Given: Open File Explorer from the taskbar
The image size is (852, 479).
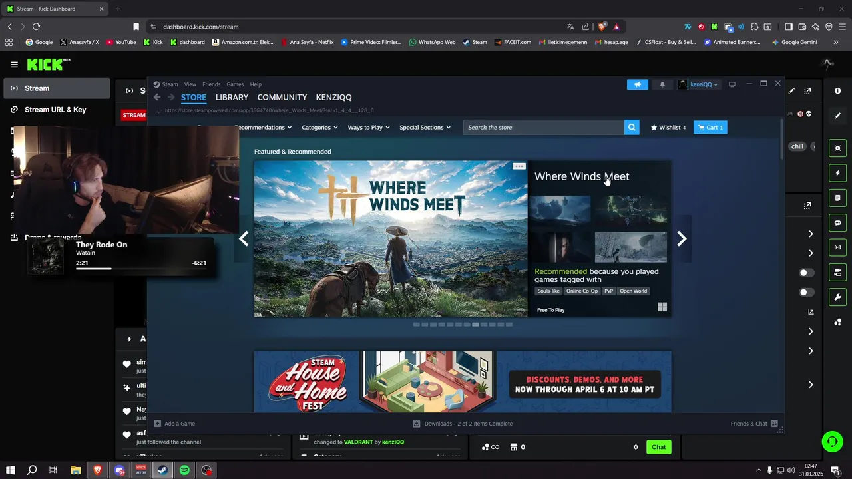Looking at the screenshot, I should coord(76,470).
